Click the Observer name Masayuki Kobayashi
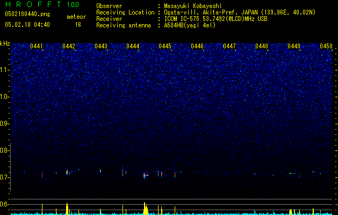The height and width of the screenshot is (215, 338). pyautogui.click(x=193, y=6)
